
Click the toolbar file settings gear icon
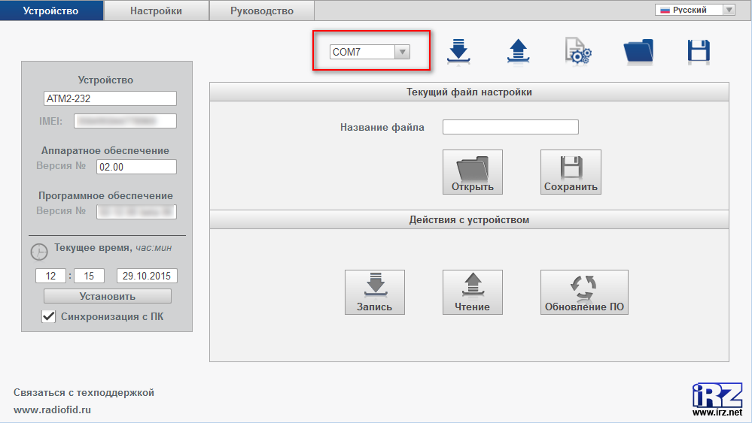tap(578, 50)
